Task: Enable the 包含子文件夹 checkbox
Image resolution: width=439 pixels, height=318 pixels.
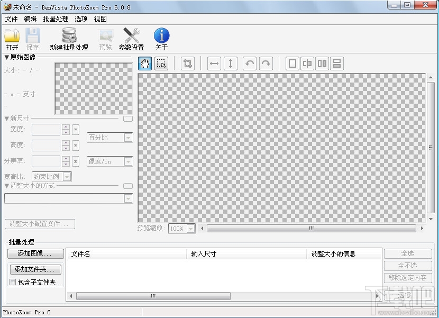Action: point(12,283)
